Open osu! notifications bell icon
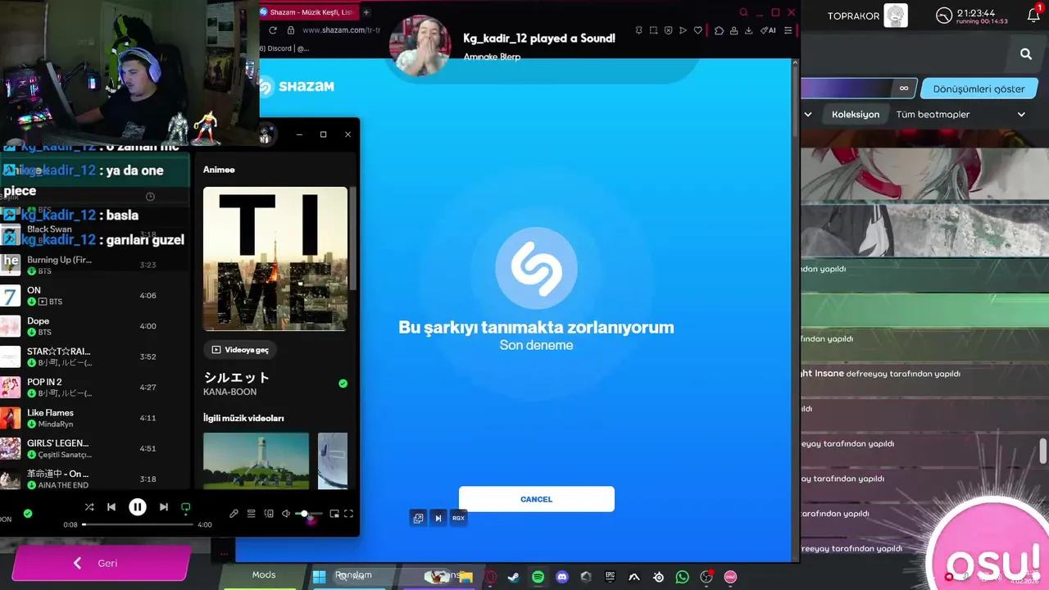This screenshot has height=590, width=1049. tap(1033, 15)
